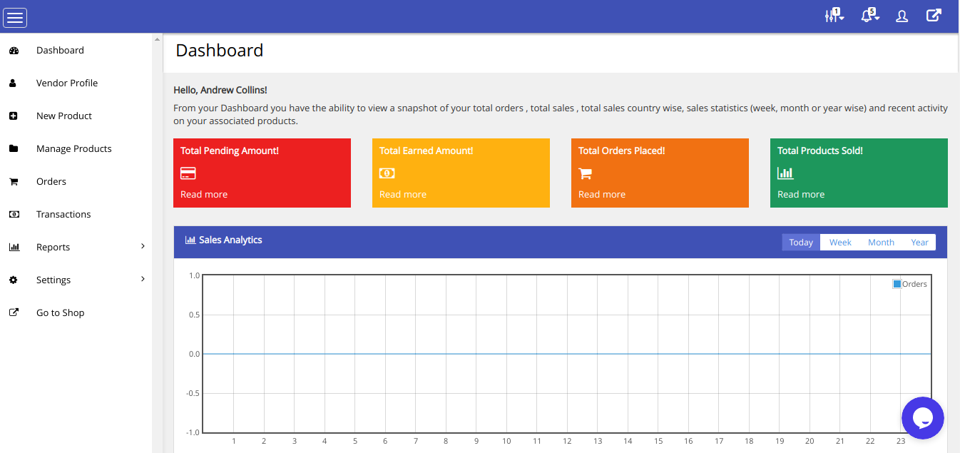
Task: Open the notifications bell dropdown
Action: [869, 16]
